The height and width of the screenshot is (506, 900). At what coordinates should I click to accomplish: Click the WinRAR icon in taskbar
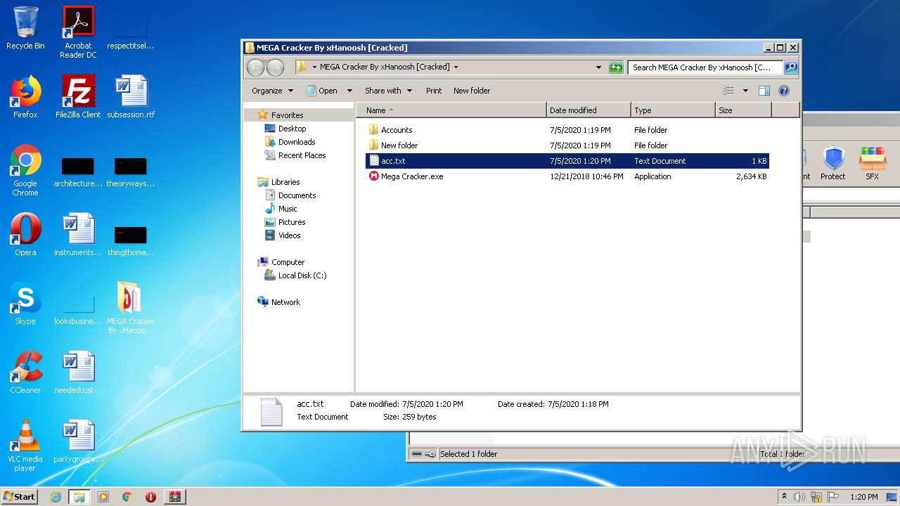pos(175,497)
